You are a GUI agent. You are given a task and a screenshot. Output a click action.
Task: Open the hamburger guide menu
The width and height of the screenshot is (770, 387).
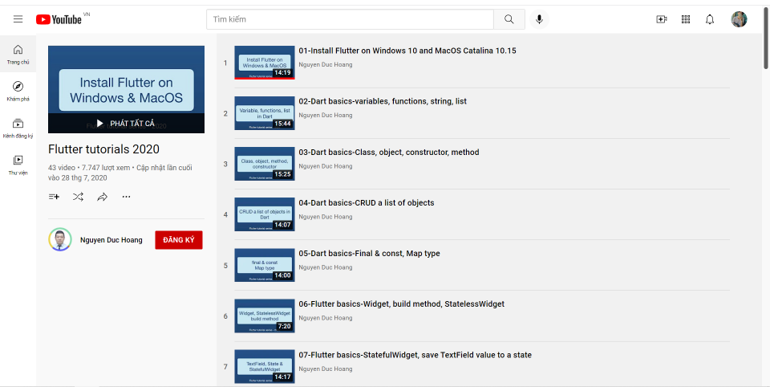[18, 19]
